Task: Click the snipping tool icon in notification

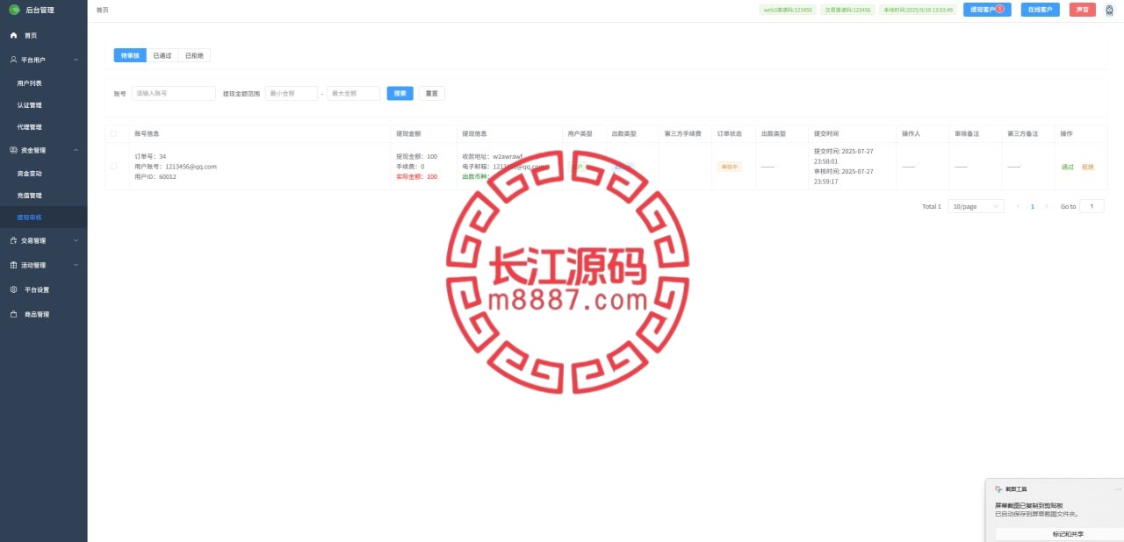Action: (998, 489)
